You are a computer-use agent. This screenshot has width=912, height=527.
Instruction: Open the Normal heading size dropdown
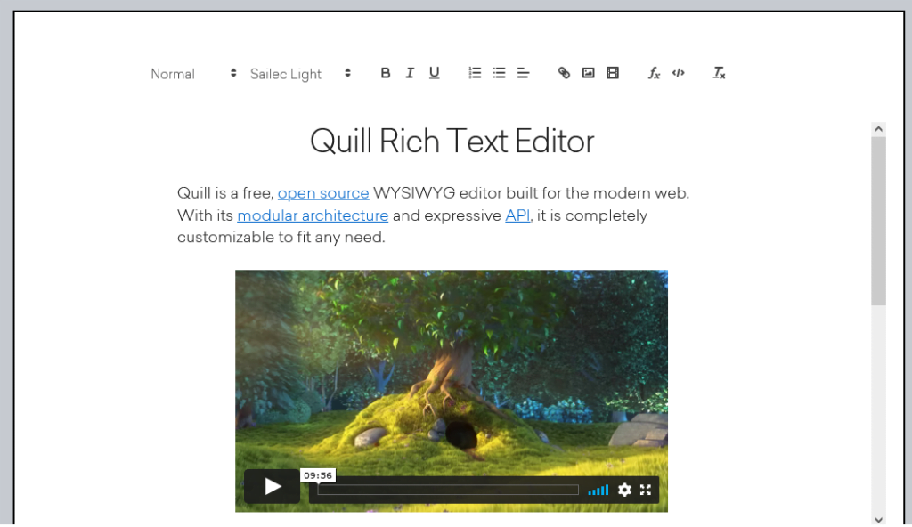pyautogui.click(x=193, y=74)
